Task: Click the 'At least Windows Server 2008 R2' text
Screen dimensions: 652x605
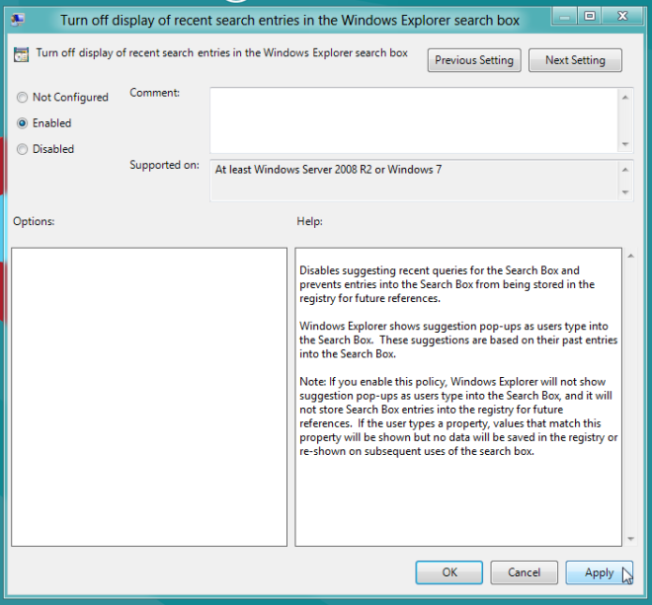Action: (328, 170)
